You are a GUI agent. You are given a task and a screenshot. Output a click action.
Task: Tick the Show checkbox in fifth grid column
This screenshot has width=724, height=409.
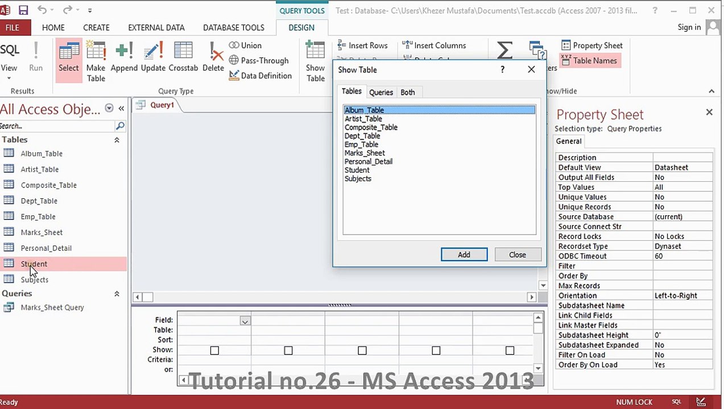510,350
